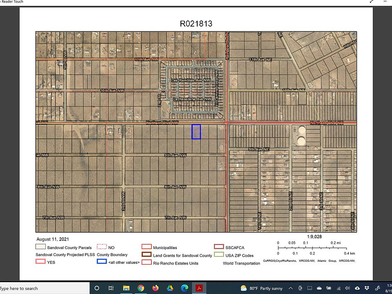The height and width of the screenshot is (294, 392).
Task: Click the taskbar clock and date
Action: pos(387,288)
